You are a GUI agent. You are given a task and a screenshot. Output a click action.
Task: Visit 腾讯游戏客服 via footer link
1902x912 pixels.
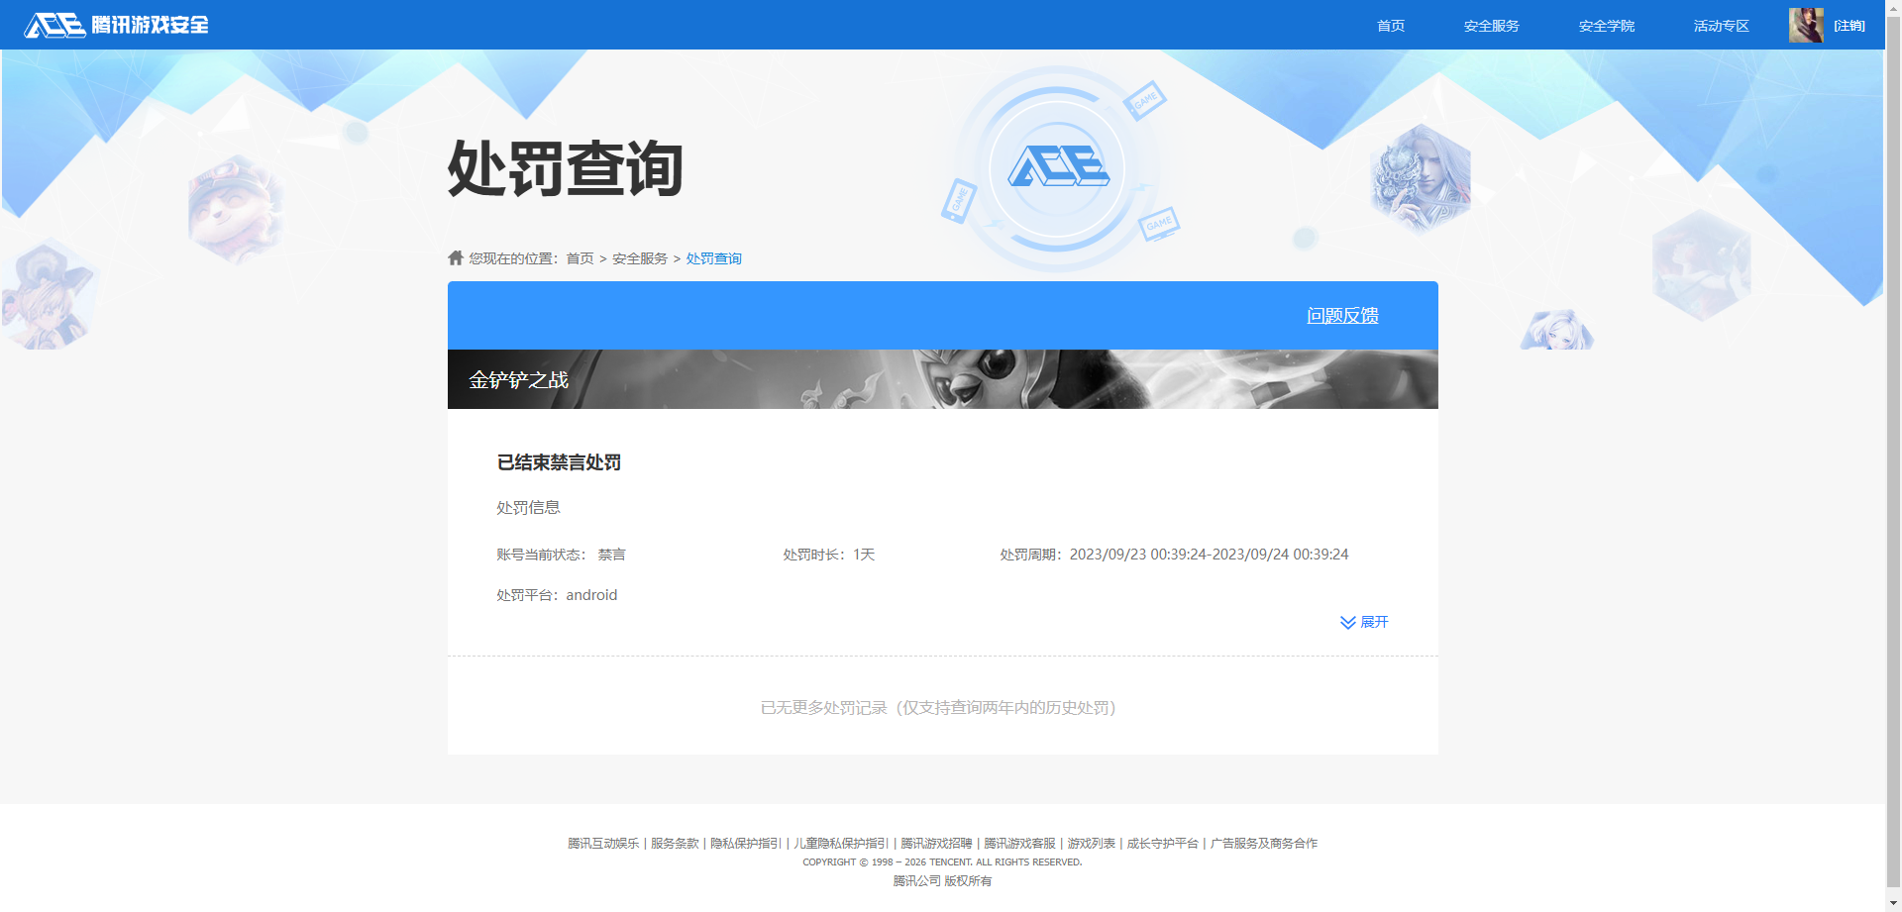(x=1018, y=843)
